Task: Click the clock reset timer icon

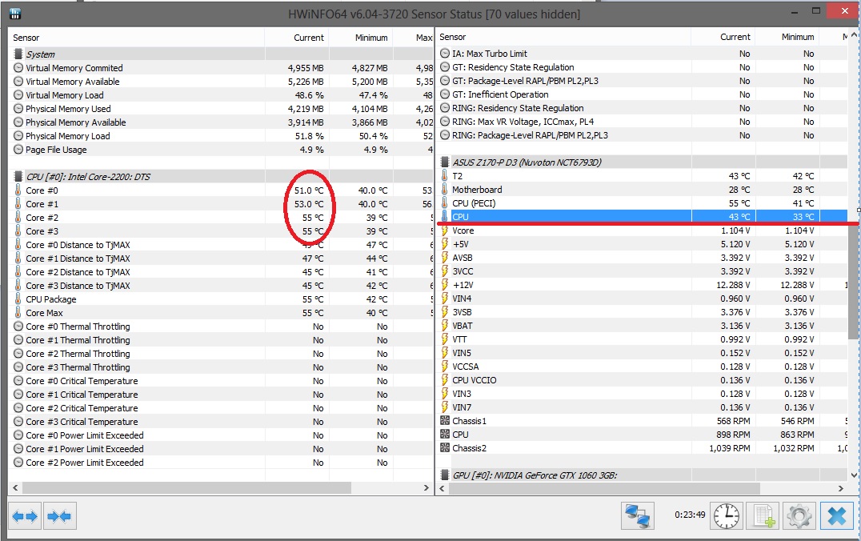Action: (x=726, y=516)
